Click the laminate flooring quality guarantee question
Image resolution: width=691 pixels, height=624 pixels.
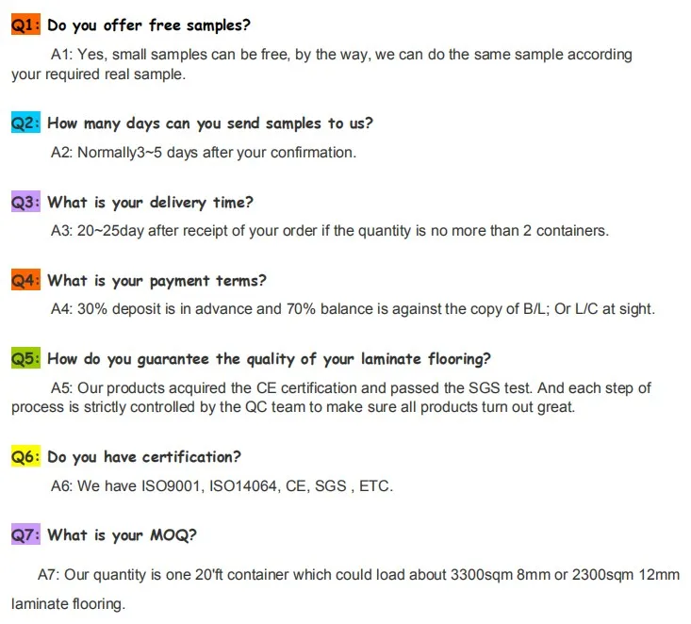(x=269, y=358)
